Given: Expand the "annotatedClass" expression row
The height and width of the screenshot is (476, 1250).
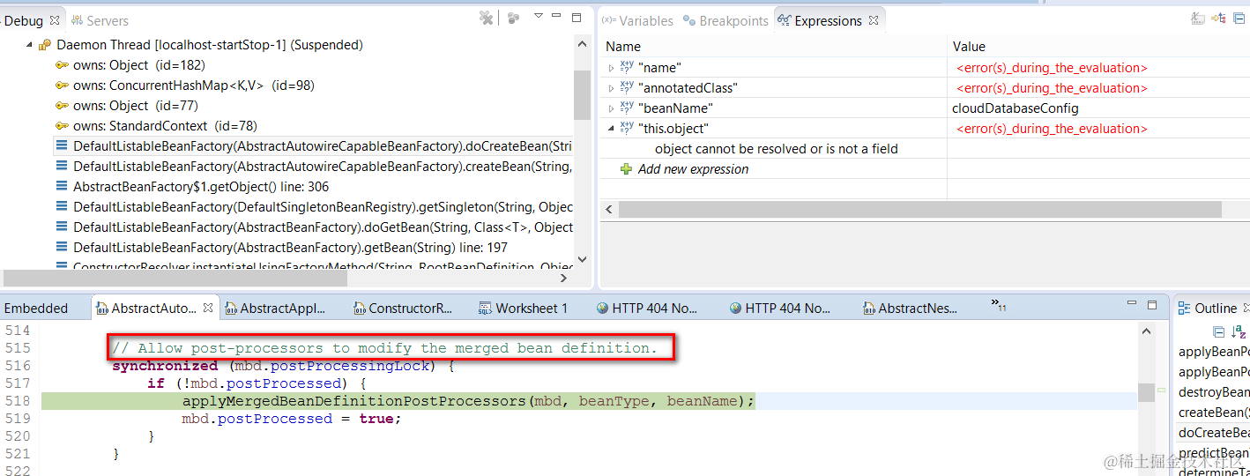Looking at the screenshot, I should [610, 88].
